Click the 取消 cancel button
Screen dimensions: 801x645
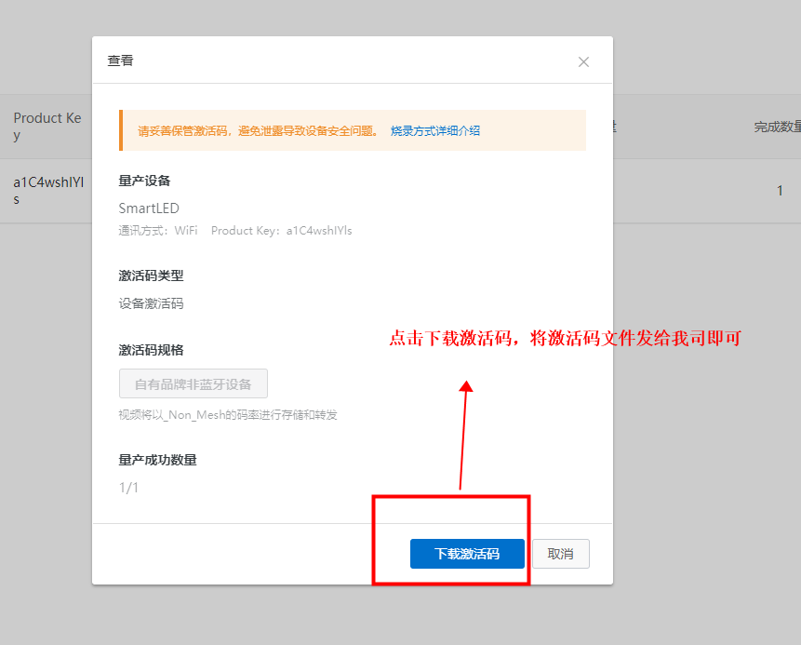tap(560, 554)
